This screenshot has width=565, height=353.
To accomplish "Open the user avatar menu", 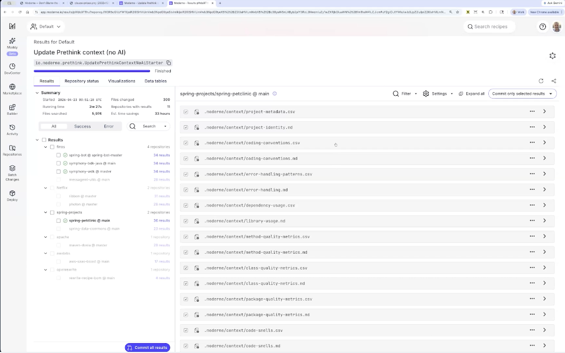I will pos(557,27).
